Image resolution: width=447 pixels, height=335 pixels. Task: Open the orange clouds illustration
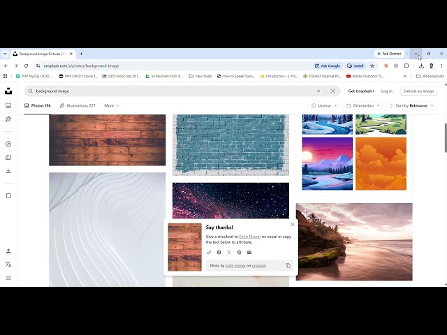(381, 164)
